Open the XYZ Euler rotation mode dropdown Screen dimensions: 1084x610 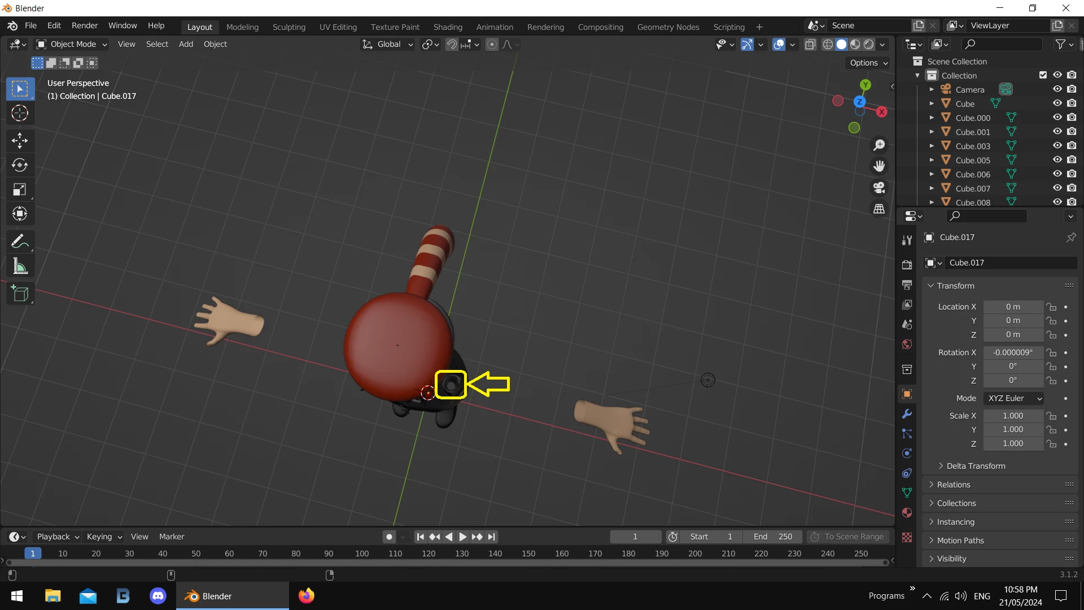(1014, 398)
